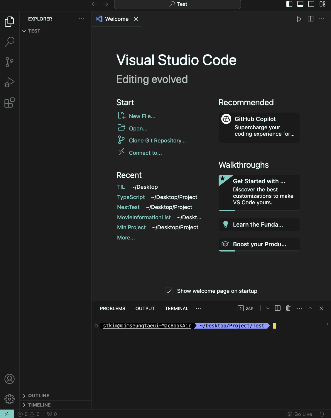Screen dimensions: 331x418
Task: Switch to the OUTPUT panel tab
Action: click(x=145, y=308)
